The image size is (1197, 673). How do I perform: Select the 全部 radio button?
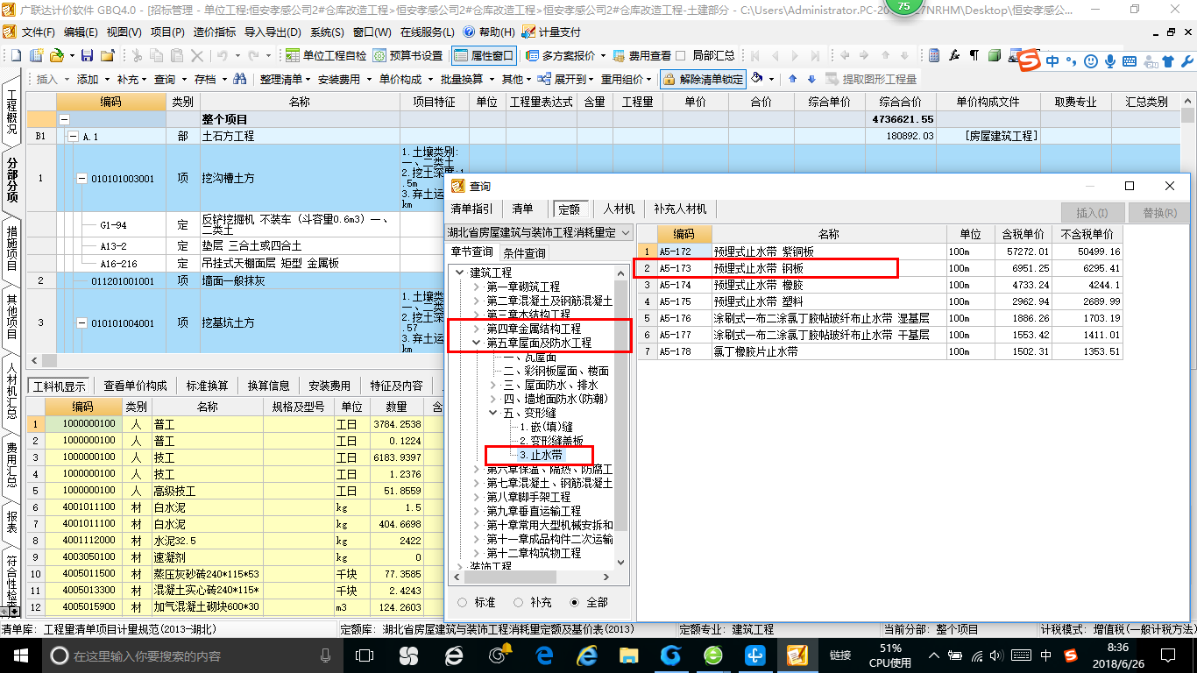coord(575,602)
